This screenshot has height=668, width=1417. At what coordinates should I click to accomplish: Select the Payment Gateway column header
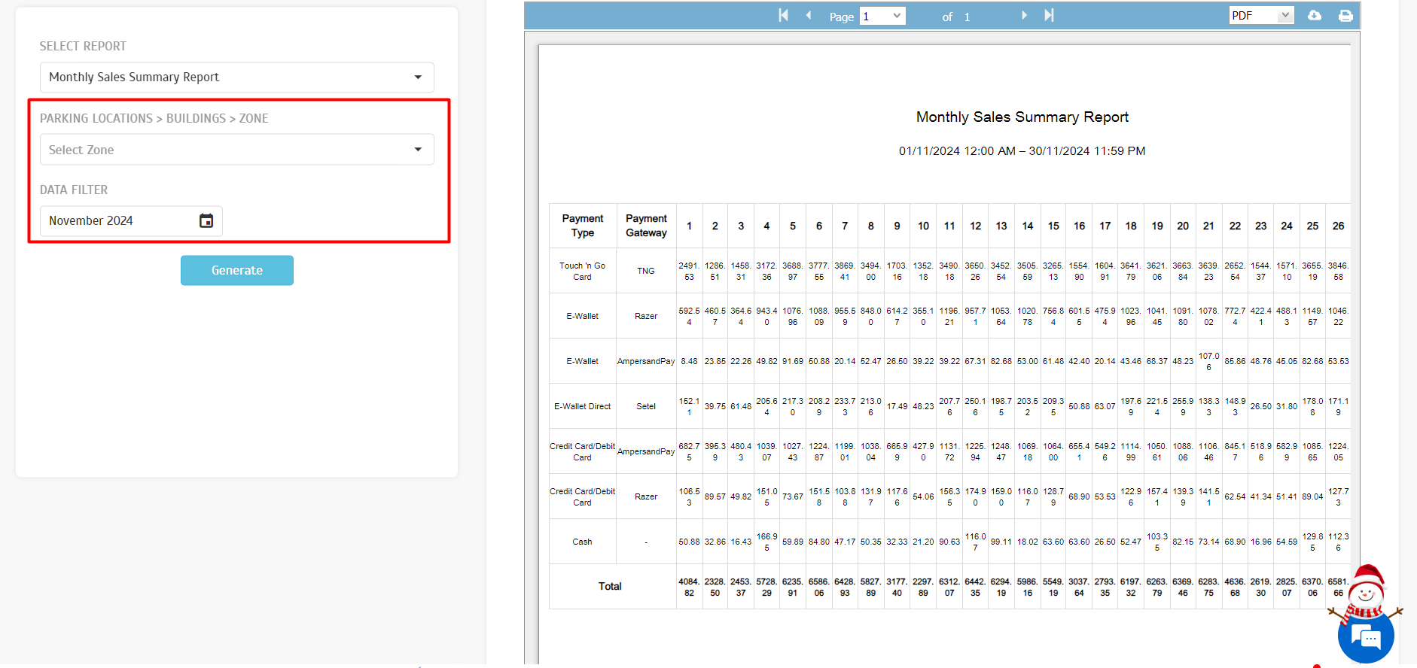click(646, 226)
